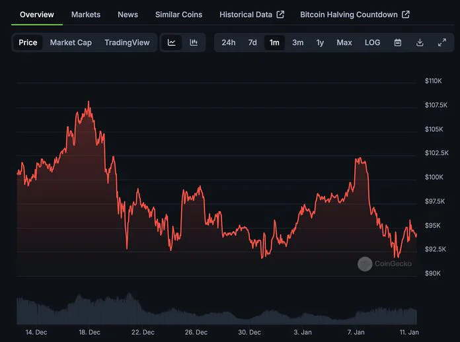Click the $105K price axis label
The image size is (460, 342).
pos(434,129)
